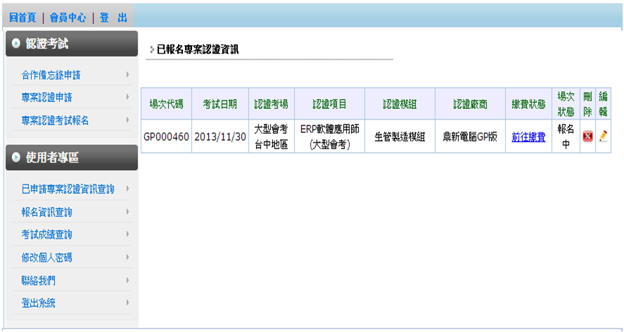Click the 刪除 column header
This screenshot has width=624, height=332.
click(x=588, y=104)
